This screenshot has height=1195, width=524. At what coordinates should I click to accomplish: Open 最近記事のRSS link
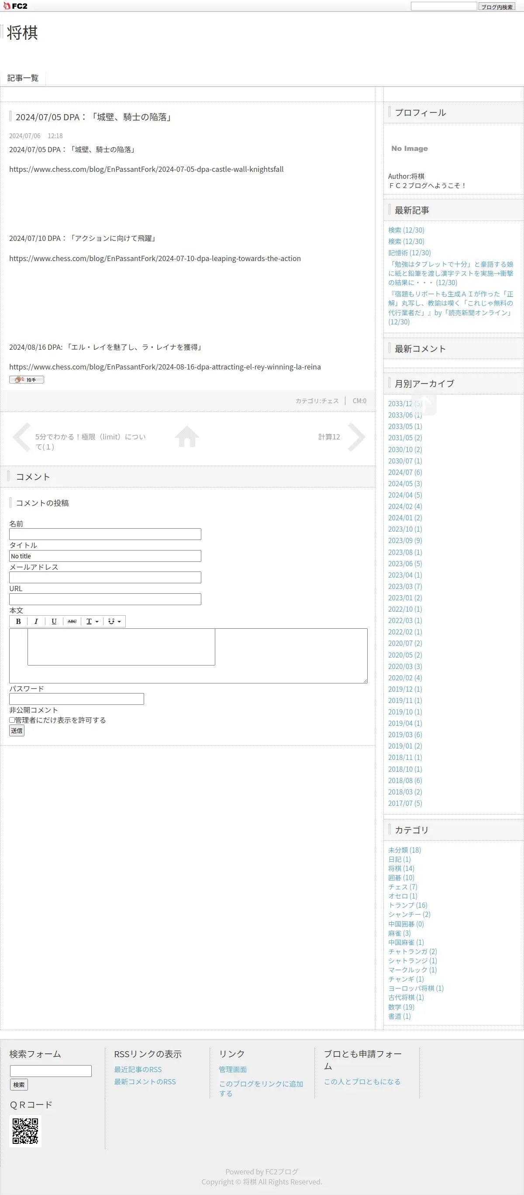tap(138, 1069)
